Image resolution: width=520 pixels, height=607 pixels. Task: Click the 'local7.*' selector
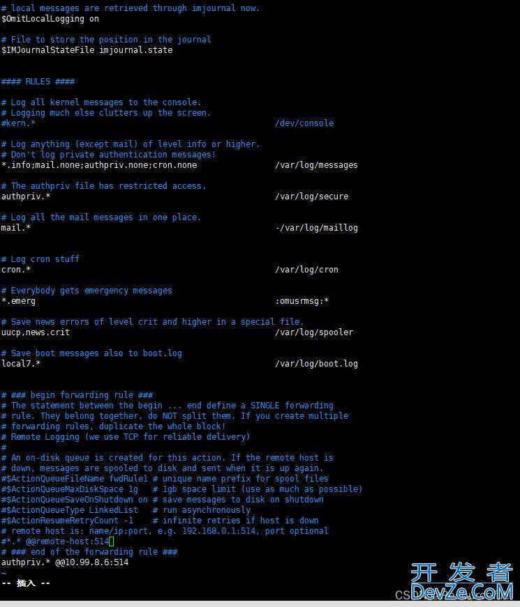pyautogui.click(x=21, y=364)
